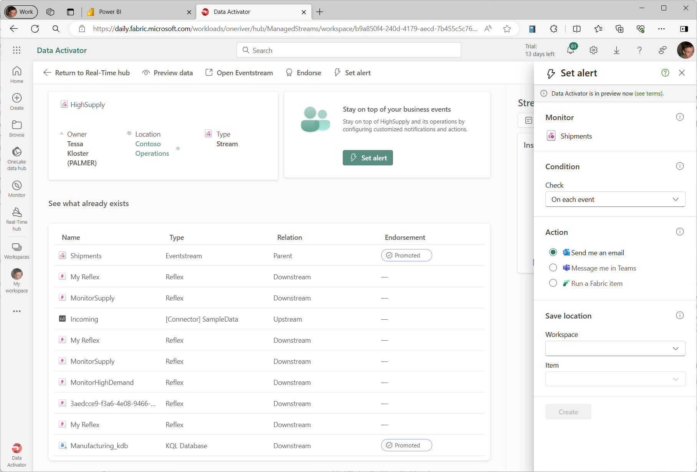Open the 3aedcce9-f3a6-4e08-9466 reflex row

(269, 403)
